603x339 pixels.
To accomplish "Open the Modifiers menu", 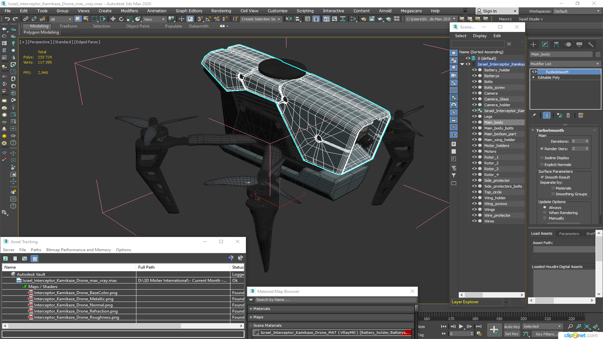I will (x=129, y=11).
